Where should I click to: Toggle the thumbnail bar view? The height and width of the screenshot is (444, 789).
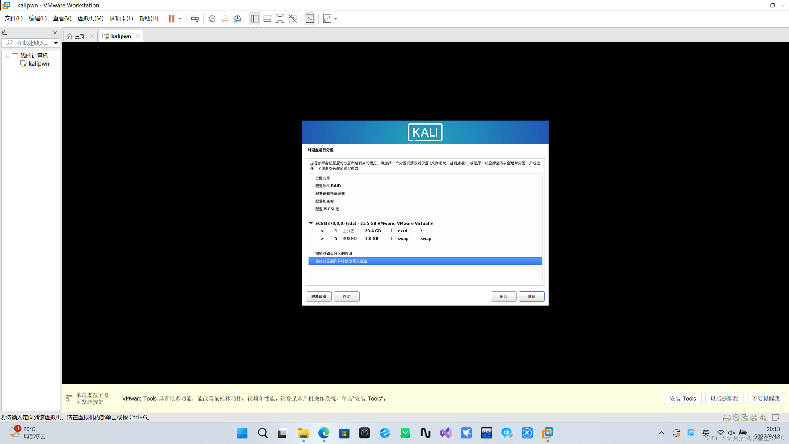click(267, 19)
